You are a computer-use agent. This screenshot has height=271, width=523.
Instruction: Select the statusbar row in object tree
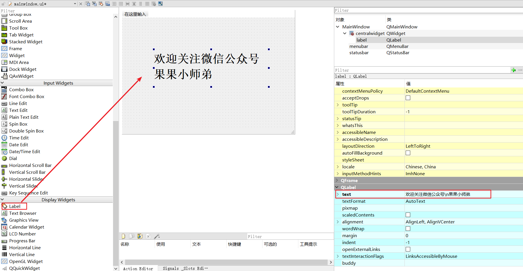point(429,52)
